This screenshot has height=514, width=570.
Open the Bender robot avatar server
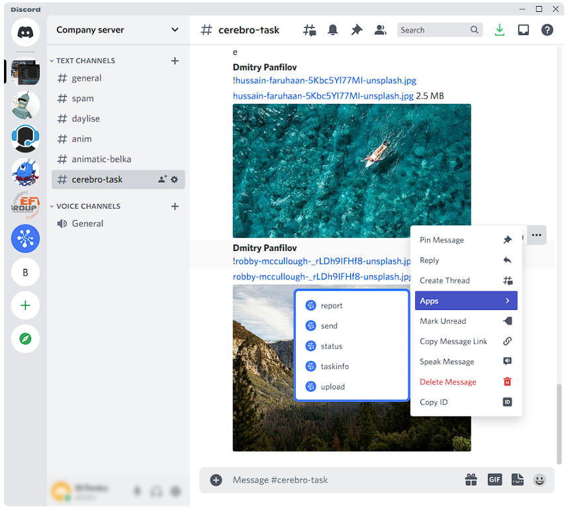pyautogui.click(x=25, y=105)
